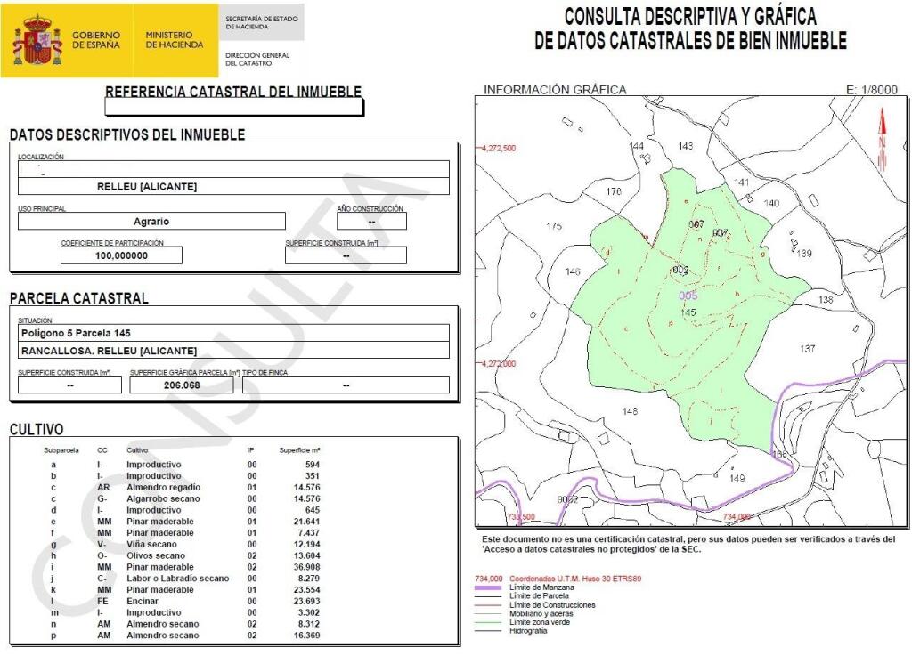Select the Superficie Gráfica Parcela value 206.068
This screenshot has height=664, width=912.
(x=182, y=385)
